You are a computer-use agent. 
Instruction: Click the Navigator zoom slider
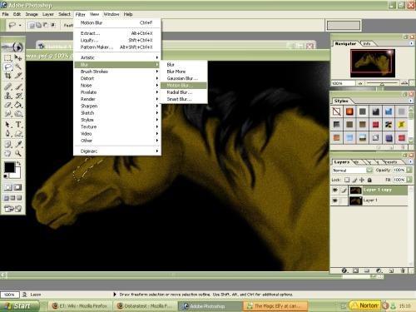click(x=382, y=83)
